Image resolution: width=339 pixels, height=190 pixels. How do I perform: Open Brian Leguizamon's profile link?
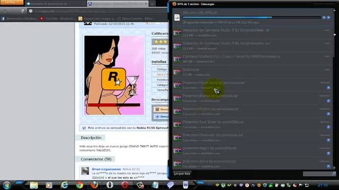(106, 169)
